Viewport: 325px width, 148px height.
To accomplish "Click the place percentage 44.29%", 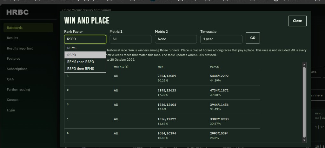I will click(216, 80).
